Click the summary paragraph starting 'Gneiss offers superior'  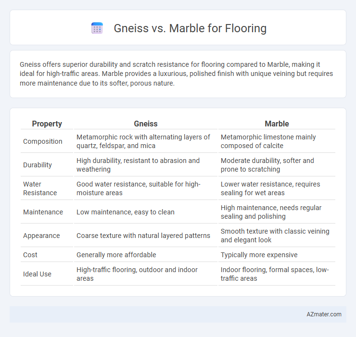(177, 74)
